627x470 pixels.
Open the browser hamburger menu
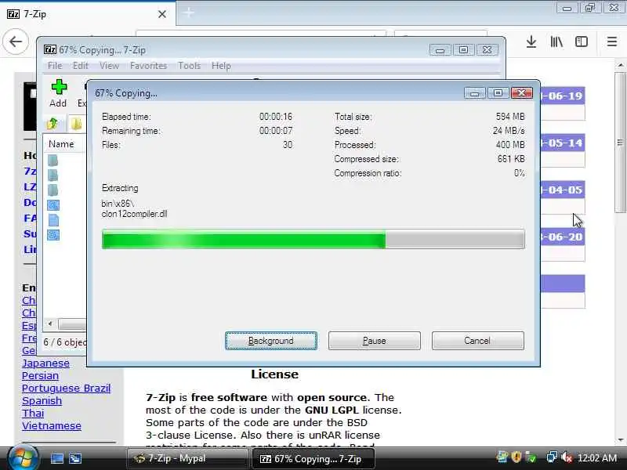612,42
